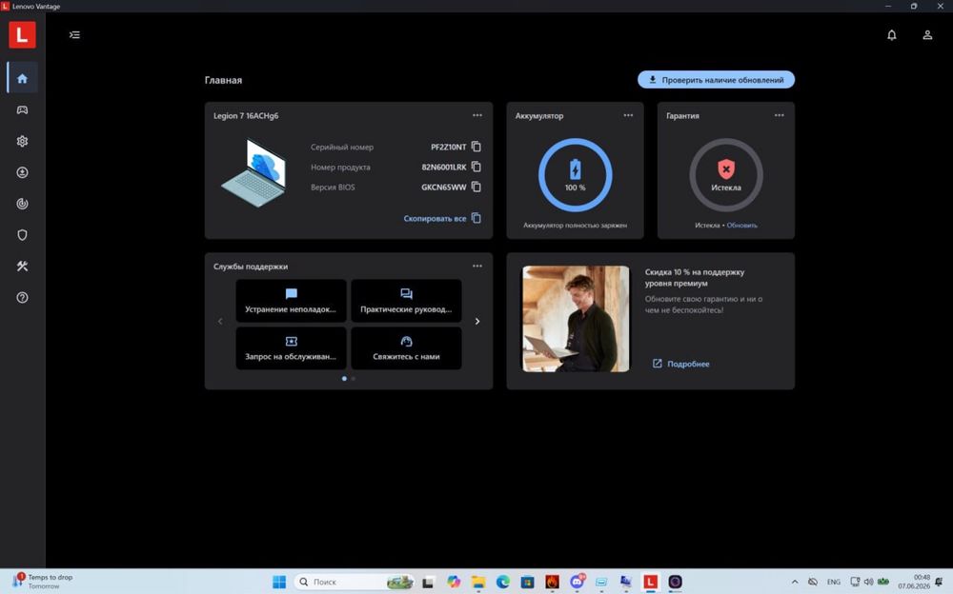Select the first carousel page dot

click(x=344, y=378)
